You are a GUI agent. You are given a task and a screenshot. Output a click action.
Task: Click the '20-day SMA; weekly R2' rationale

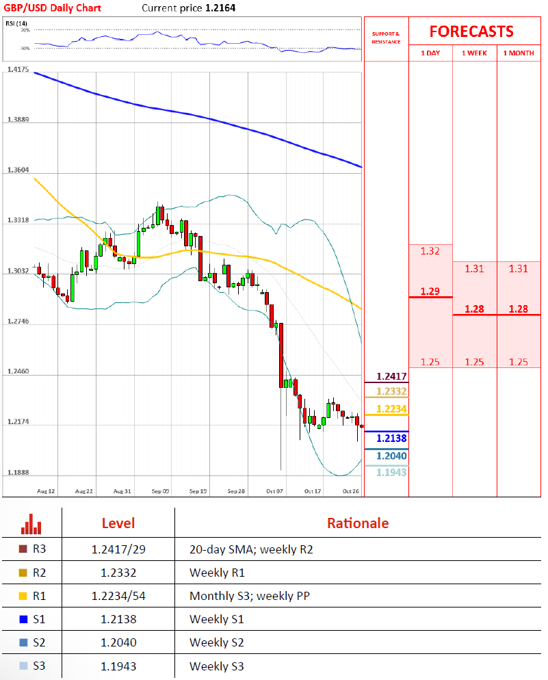251,549
